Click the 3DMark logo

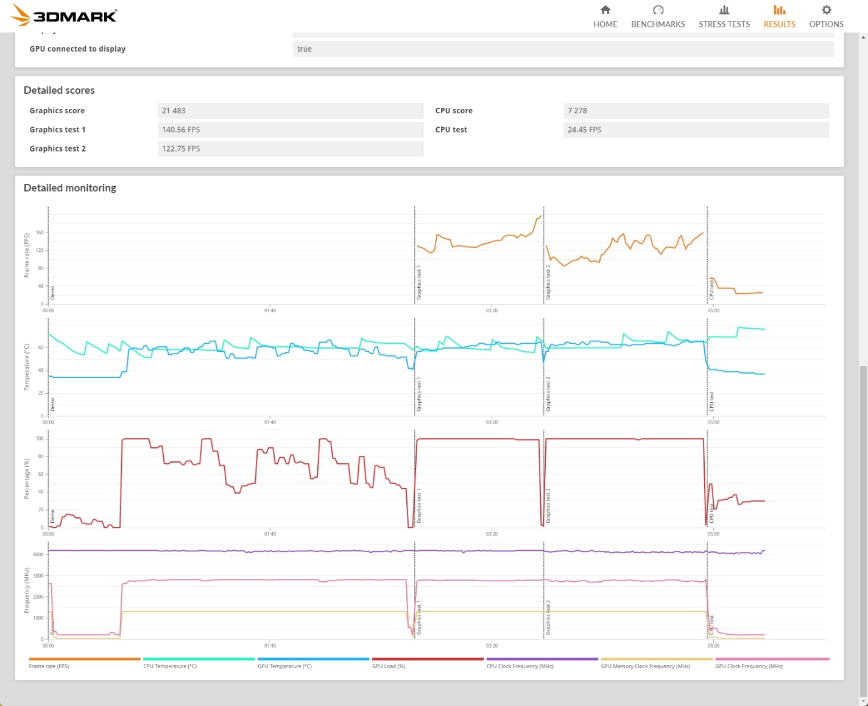click(x=64, y=15)
